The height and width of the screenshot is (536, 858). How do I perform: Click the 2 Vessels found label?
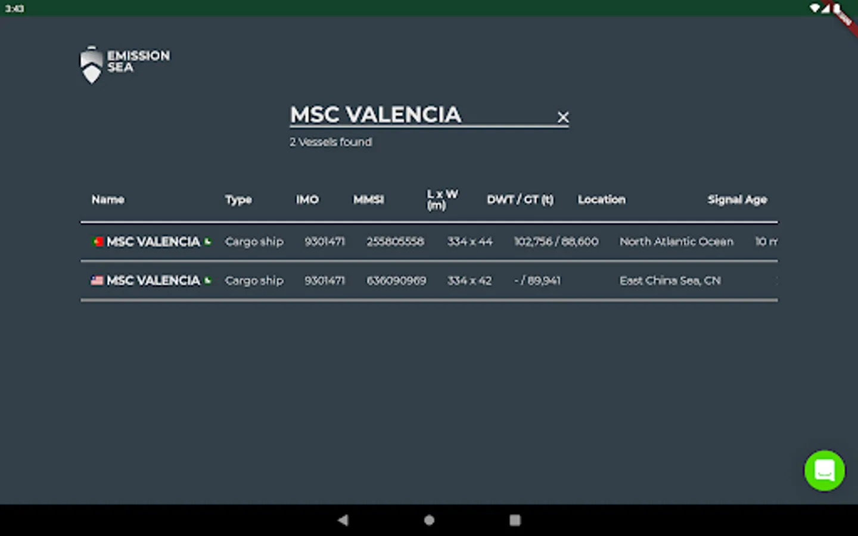[331, 142]
